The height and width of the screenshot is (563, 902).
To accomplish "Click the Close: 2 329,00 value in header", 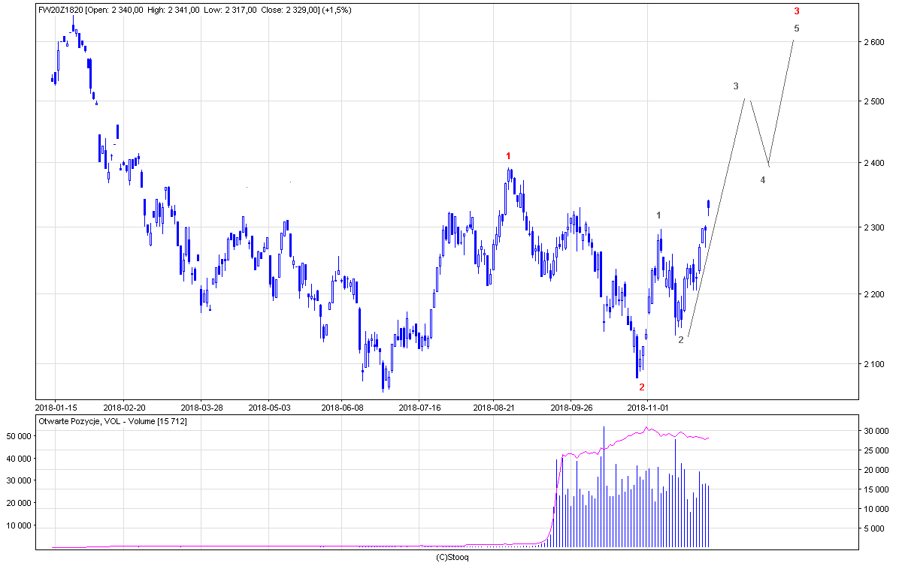I will [292, 11].
